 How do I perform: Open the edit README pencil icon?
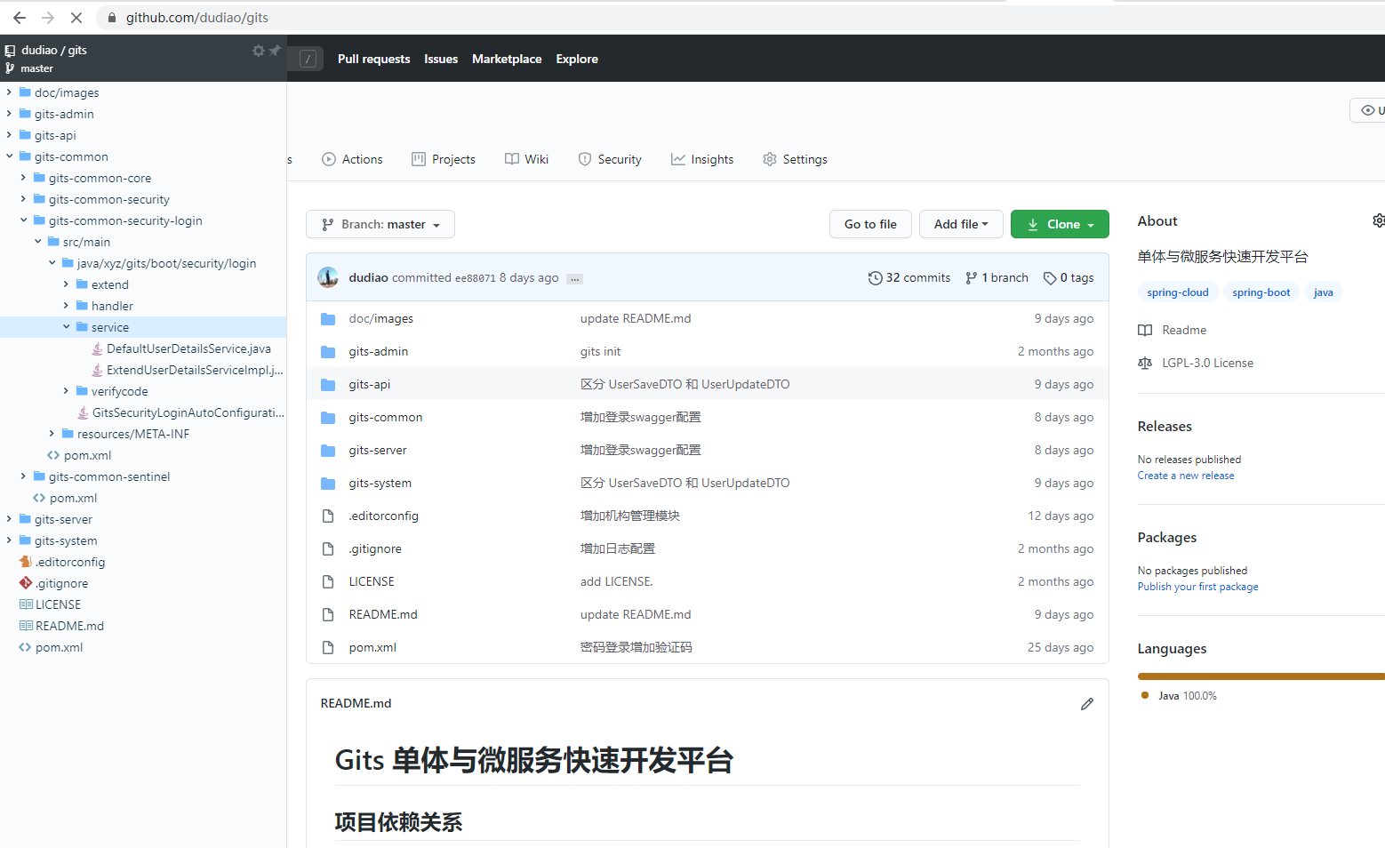[x=1086, y=704]
